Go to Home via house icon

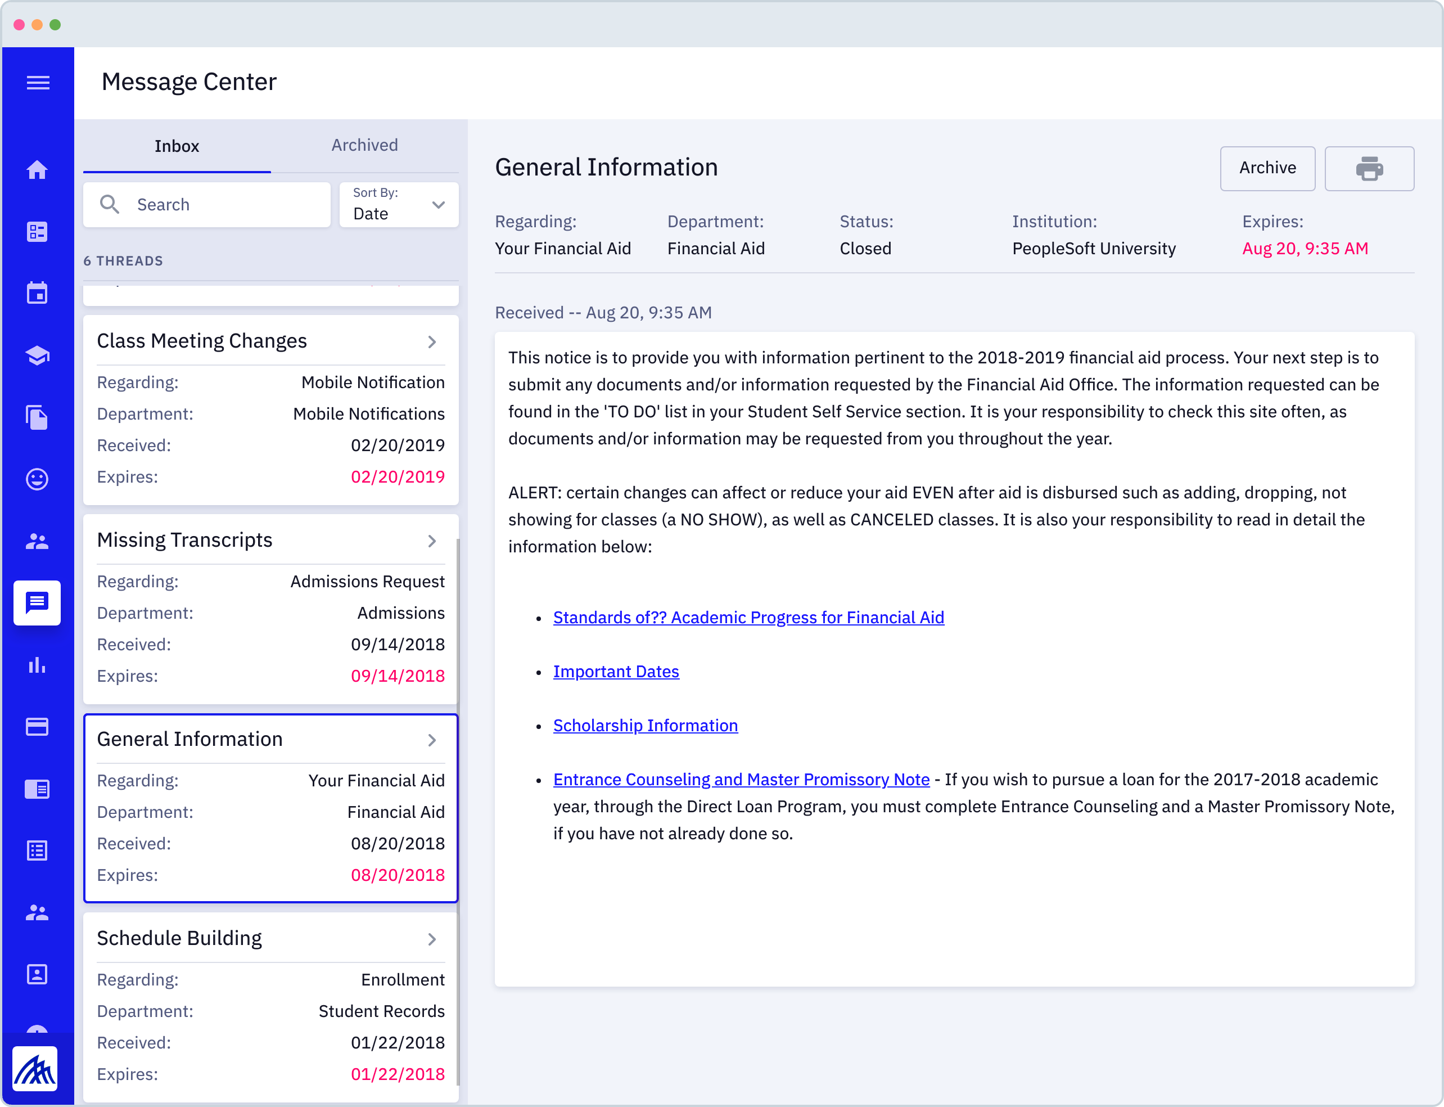[37, 170]
